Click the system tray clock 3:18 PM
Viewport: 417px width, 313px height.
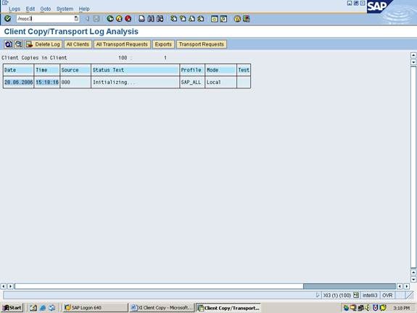click(401, 308)
